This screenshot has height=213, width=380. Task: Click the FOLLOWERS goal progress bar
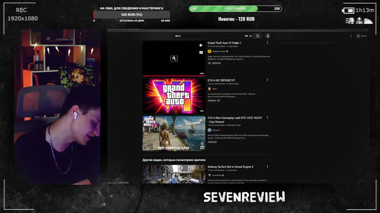(235, 9)
